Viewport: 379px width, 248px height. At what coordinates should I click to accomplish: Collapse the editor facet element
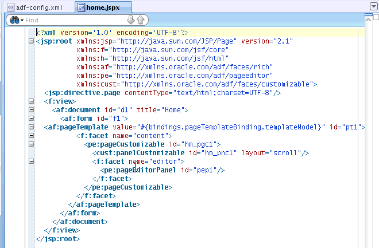(31, 162)
